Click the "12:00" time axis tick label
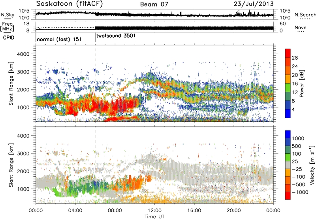This screenshot has height=219, width=316. (154, 211)
